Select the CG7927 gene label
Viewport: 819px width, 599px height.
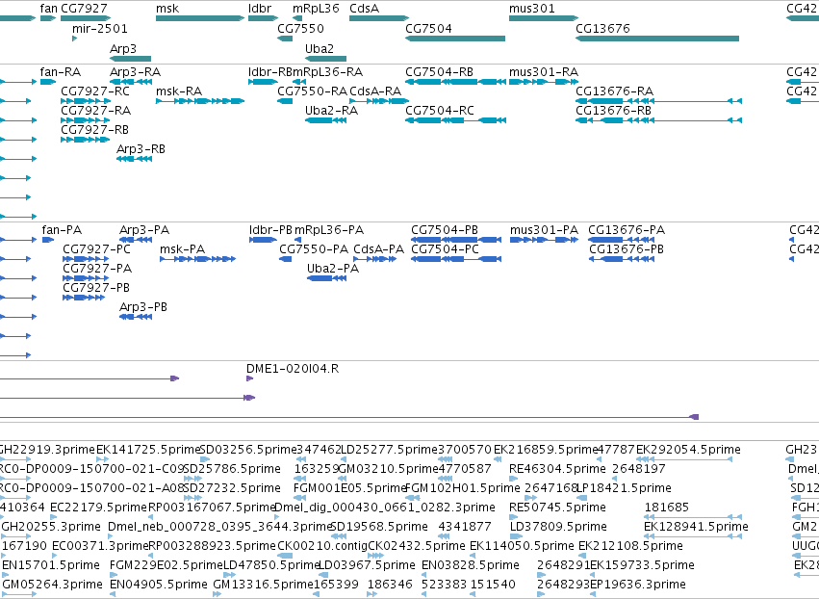84,9
